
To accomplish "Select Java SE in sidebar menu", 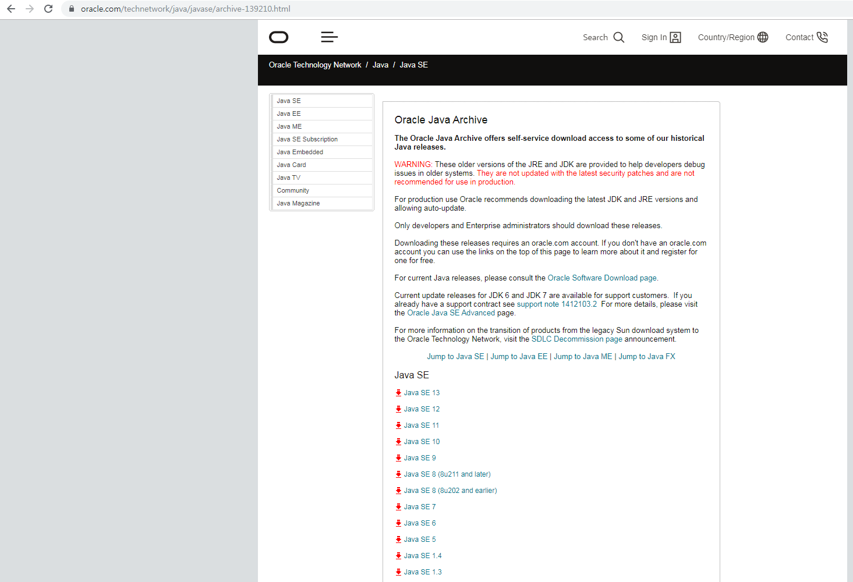I will point(322,101).
